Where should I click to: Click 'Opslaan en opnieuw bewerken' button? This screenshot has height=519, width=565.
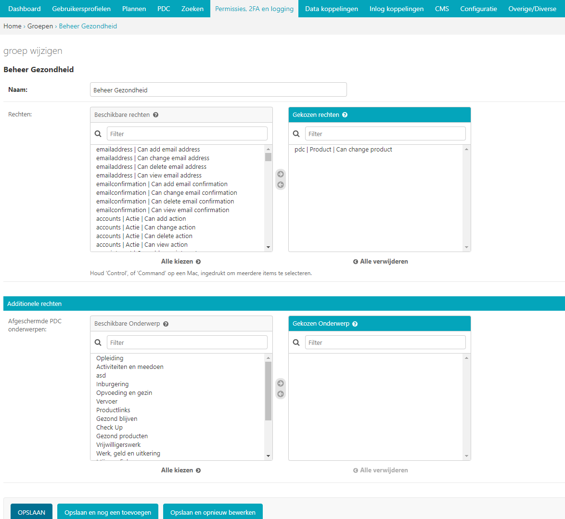tap(213, 512)
